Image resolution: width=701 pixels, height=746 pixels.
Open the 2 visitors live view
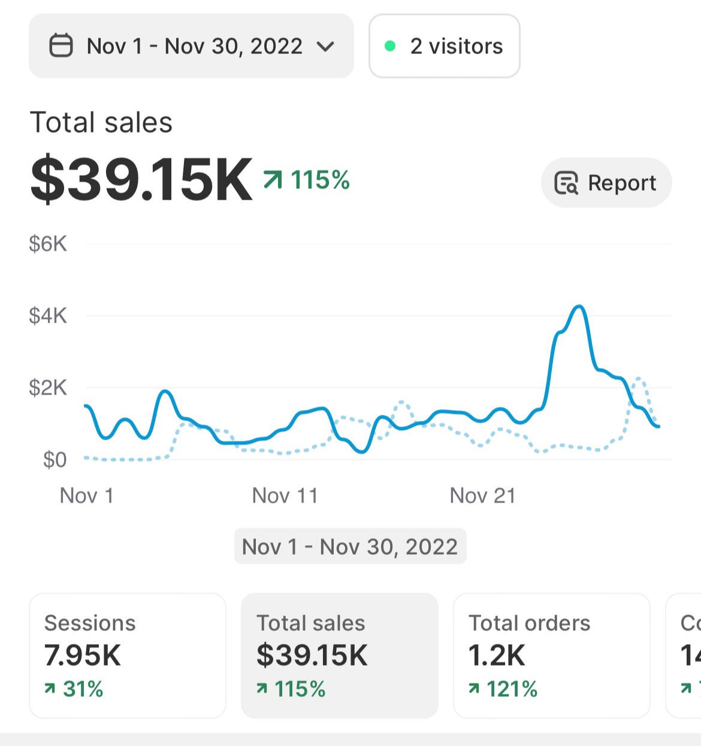pyautogui.click(x=445, y=46)
